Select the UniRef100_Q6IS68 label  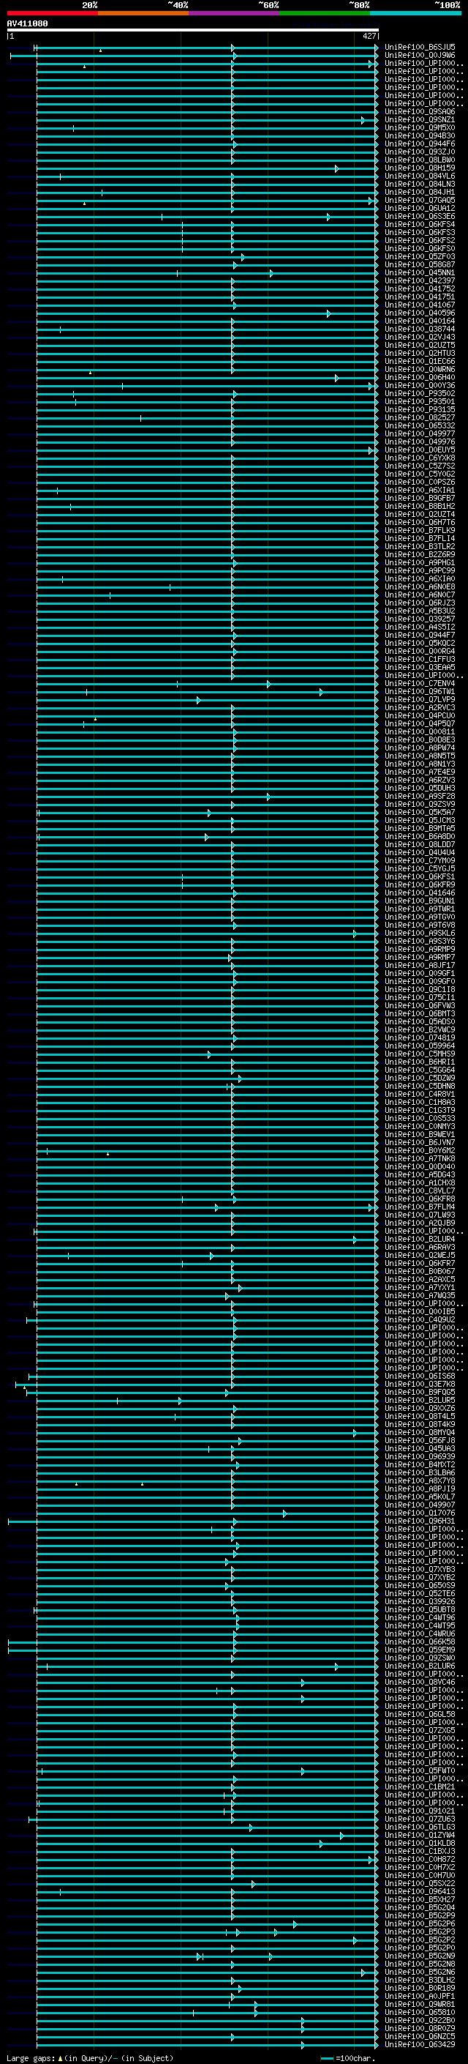click(419, 1376)
